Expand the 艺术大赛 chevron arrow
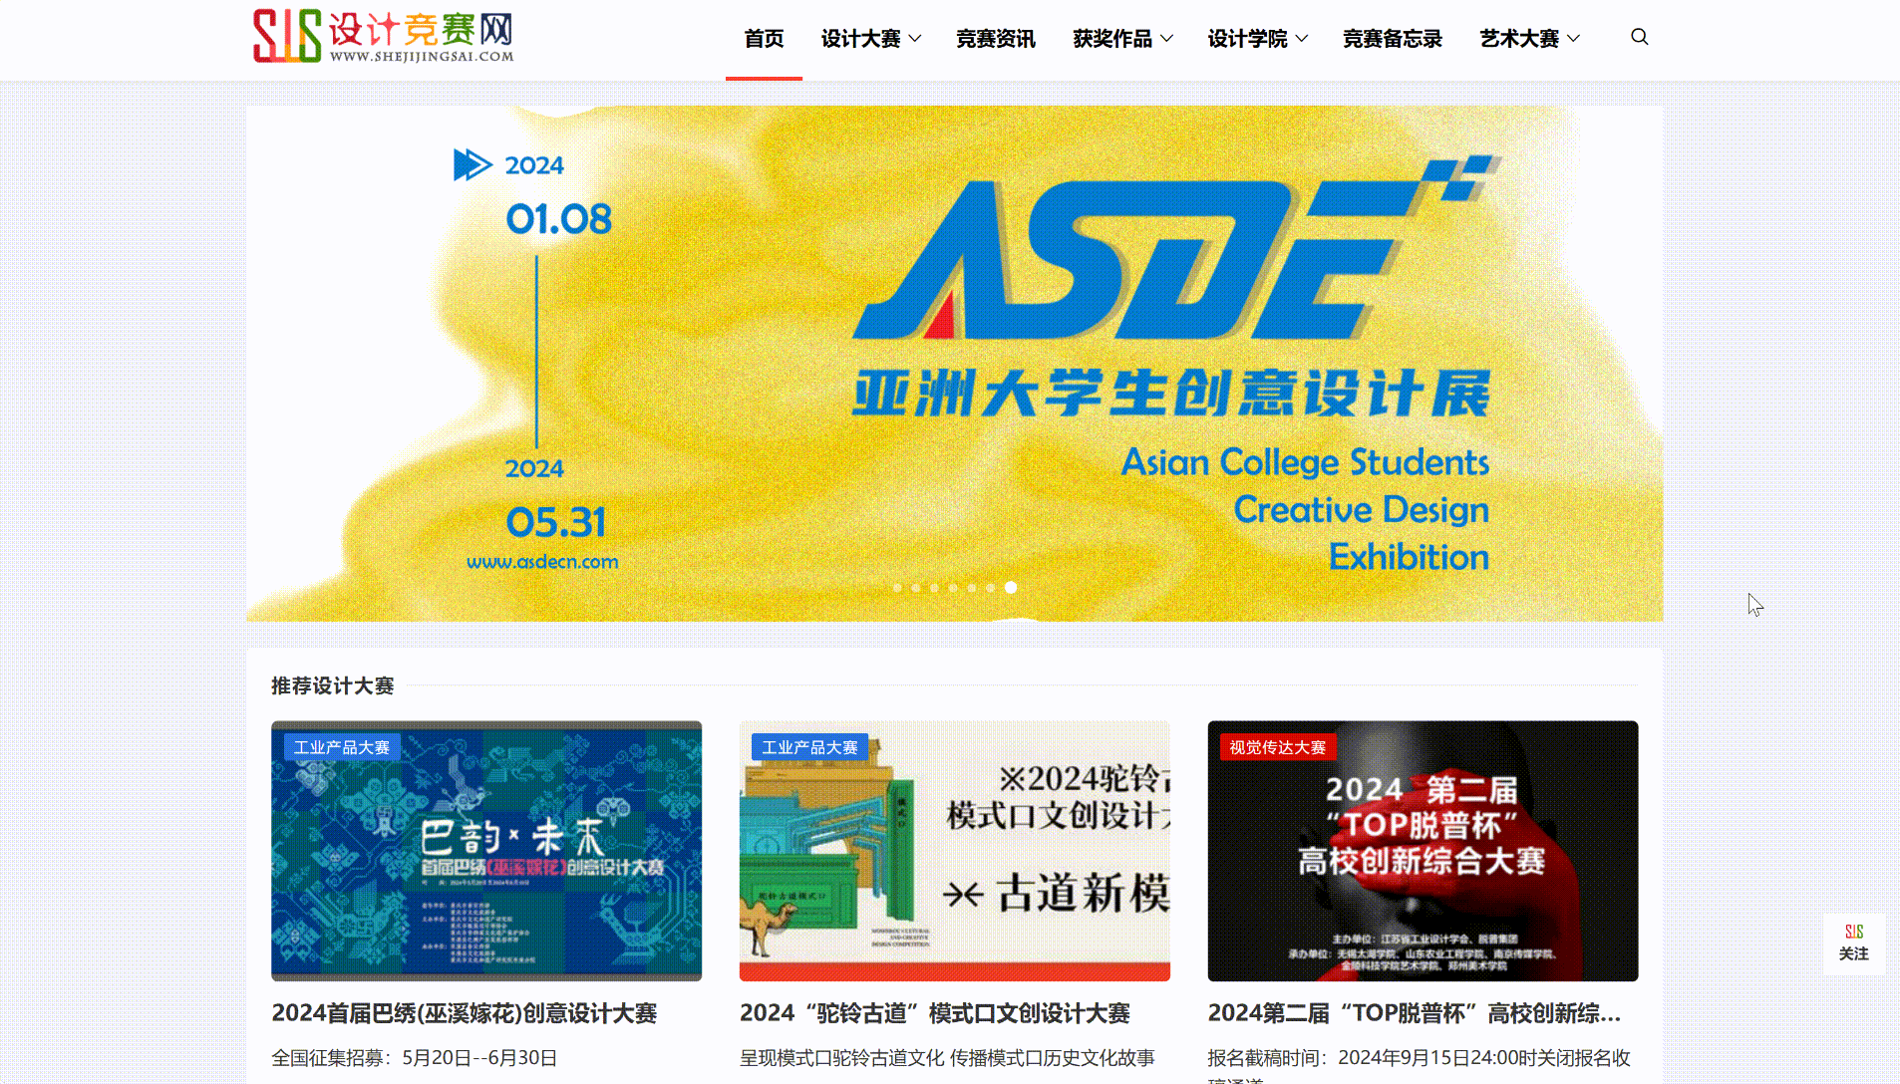This screenshot has height=1084, width=1900. (1573, 39)
